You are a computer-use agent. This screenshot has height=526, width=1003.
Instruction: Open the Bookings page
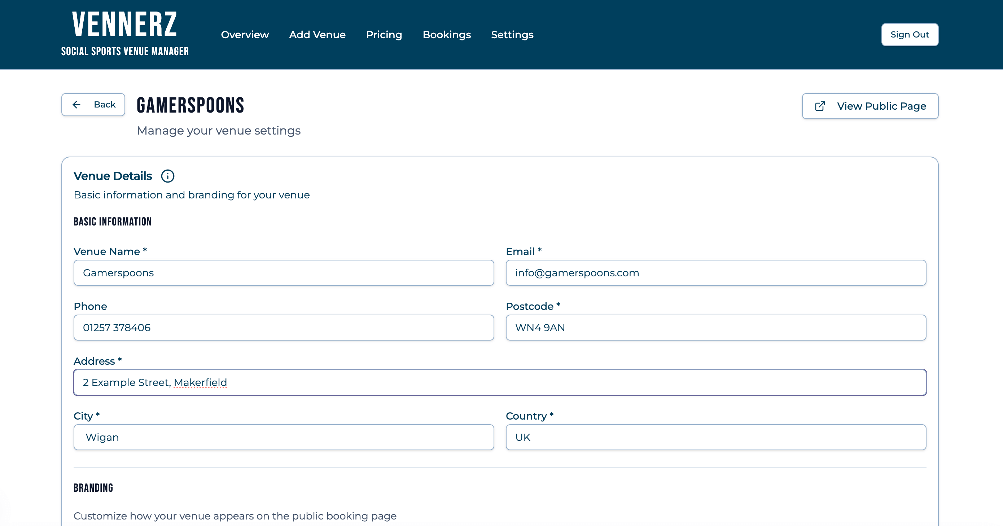click(x=447, y=35)
